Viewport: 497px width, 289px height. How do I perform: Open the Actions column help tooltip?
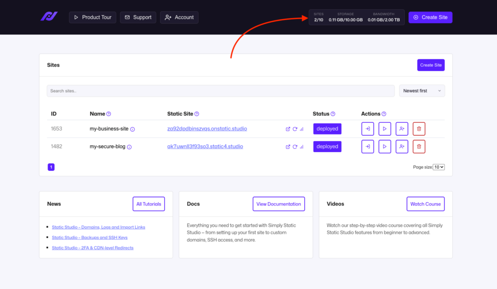[384, 114]
